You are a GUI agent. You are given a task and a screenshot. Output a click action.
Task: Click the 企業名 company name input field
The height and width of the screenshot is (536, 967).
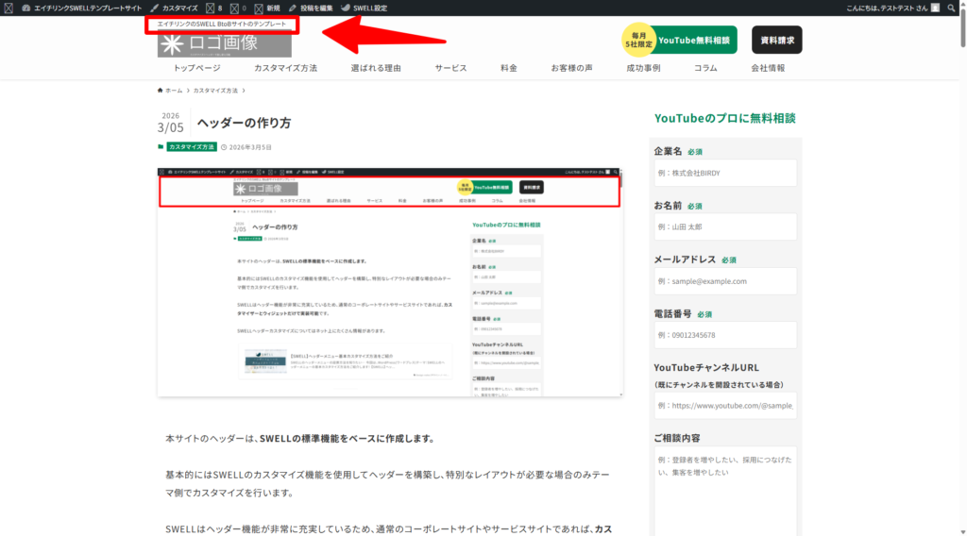coord(724,174)
